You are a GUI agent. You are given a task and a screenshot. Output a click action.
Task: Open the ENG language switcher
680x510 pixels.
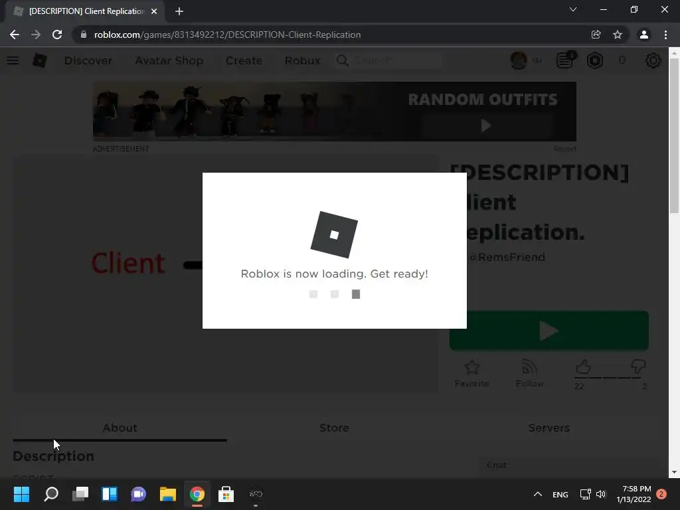(560, 494)
